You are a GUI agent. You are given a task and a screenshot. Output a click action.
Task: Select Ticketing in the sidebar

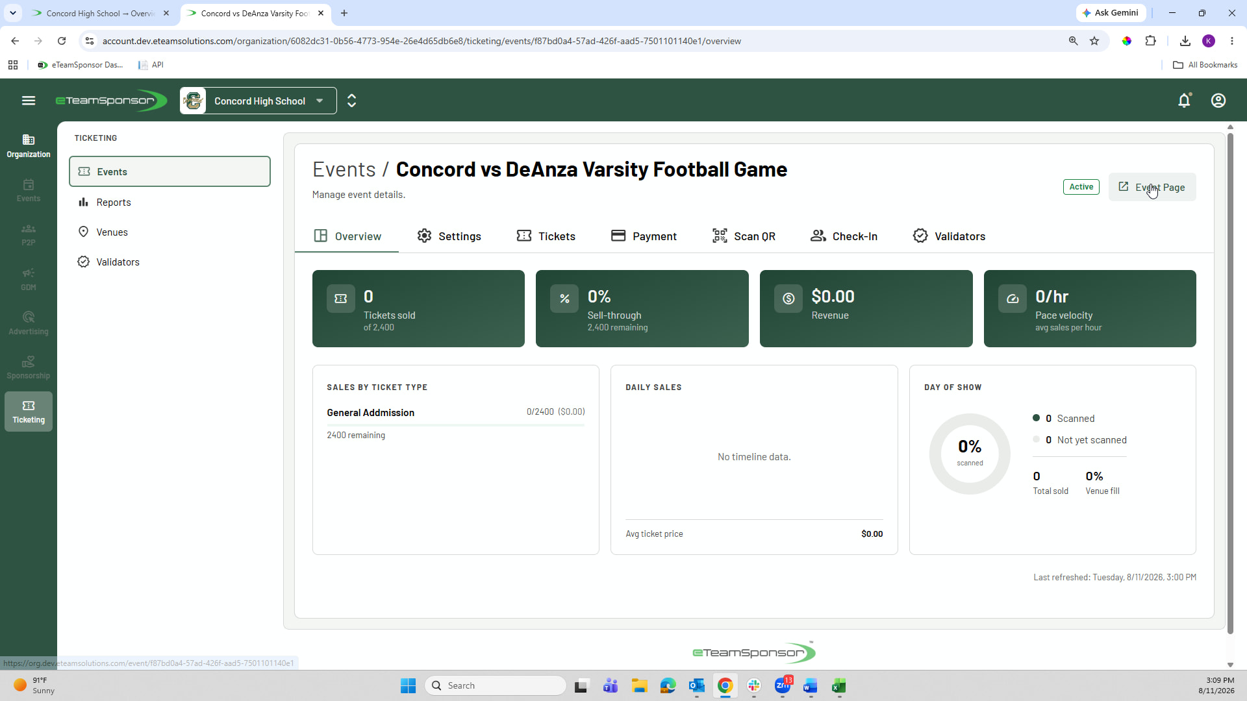pyautogui.click(x=29, y=412)
